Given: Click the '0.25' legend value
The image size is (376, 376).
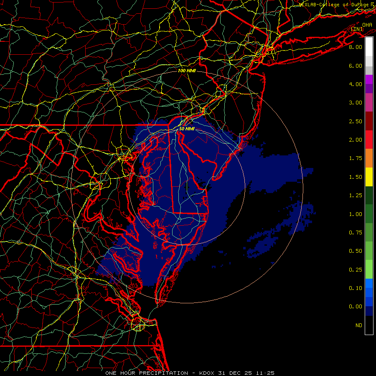Looking at the screenshot, I should 356,270.
